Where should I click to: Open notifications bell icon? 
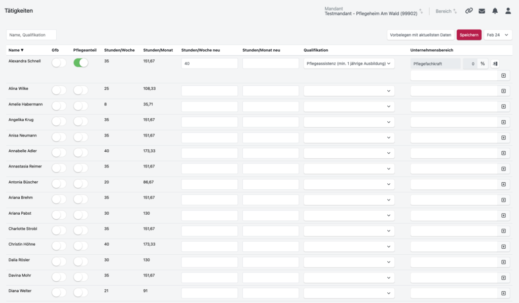click(495, 11)
